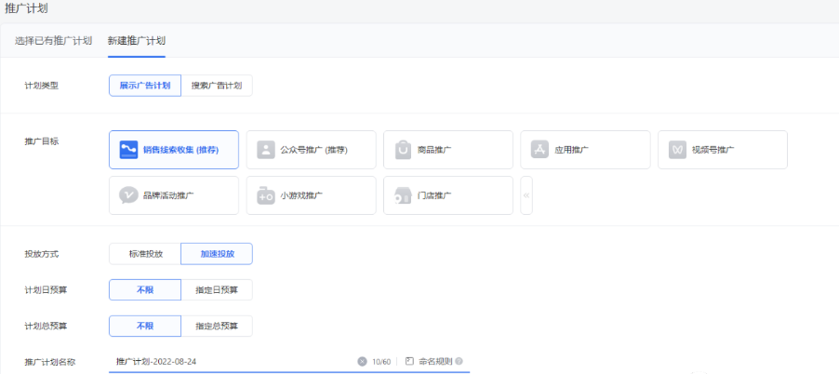
Task: Click the 命名规则 link text
Action: (436, 361)
